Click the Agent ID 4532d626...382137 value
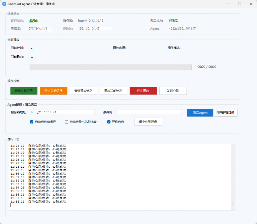 coord(182,29)
